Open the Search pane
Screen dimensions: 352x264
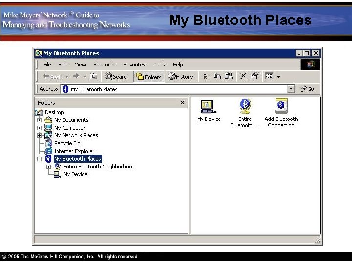point(117,77)
